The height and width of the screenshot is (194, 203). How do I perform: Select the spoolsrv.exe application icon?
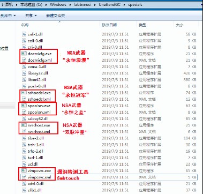point(24,106)
